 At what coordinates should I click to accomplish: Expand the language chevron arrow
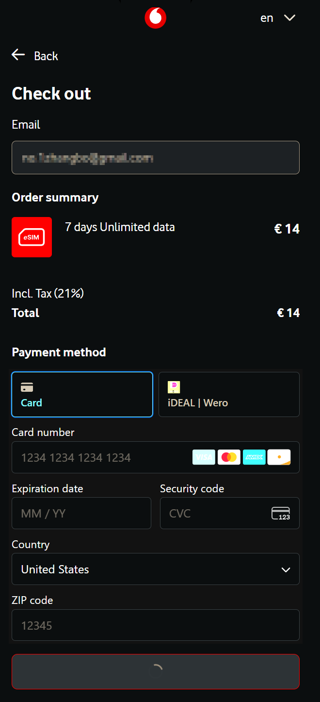click(x=289, y=18)
